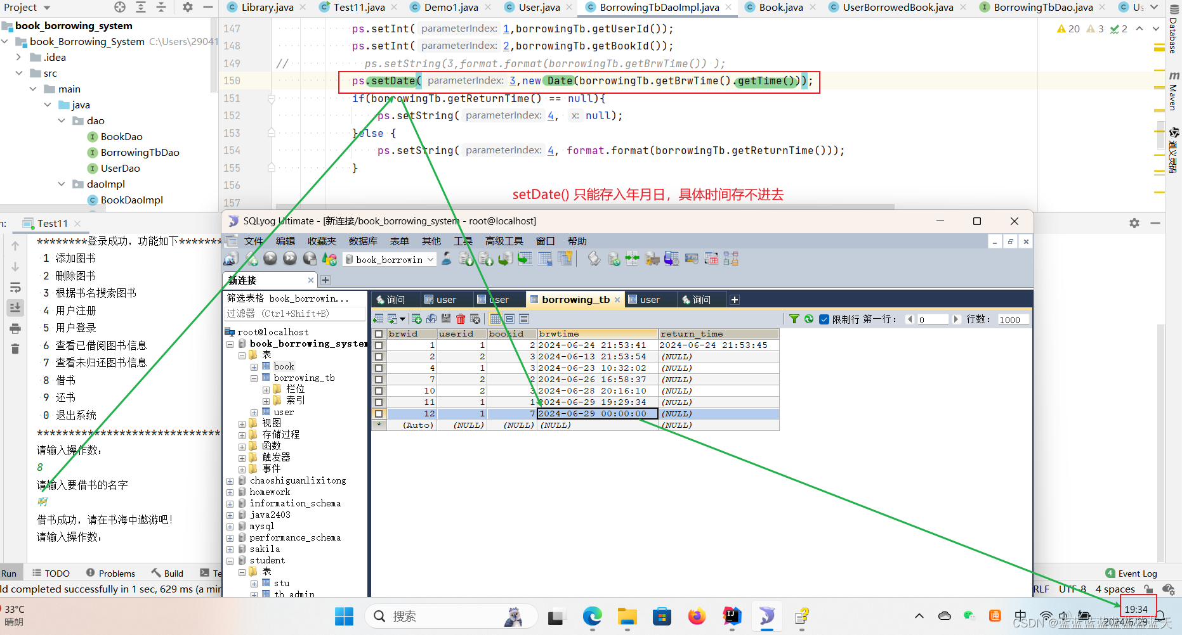The height and width of the screenshot is (635, 1182).
Task: Add new connection tab plus button
Action: tap(325, 280)
